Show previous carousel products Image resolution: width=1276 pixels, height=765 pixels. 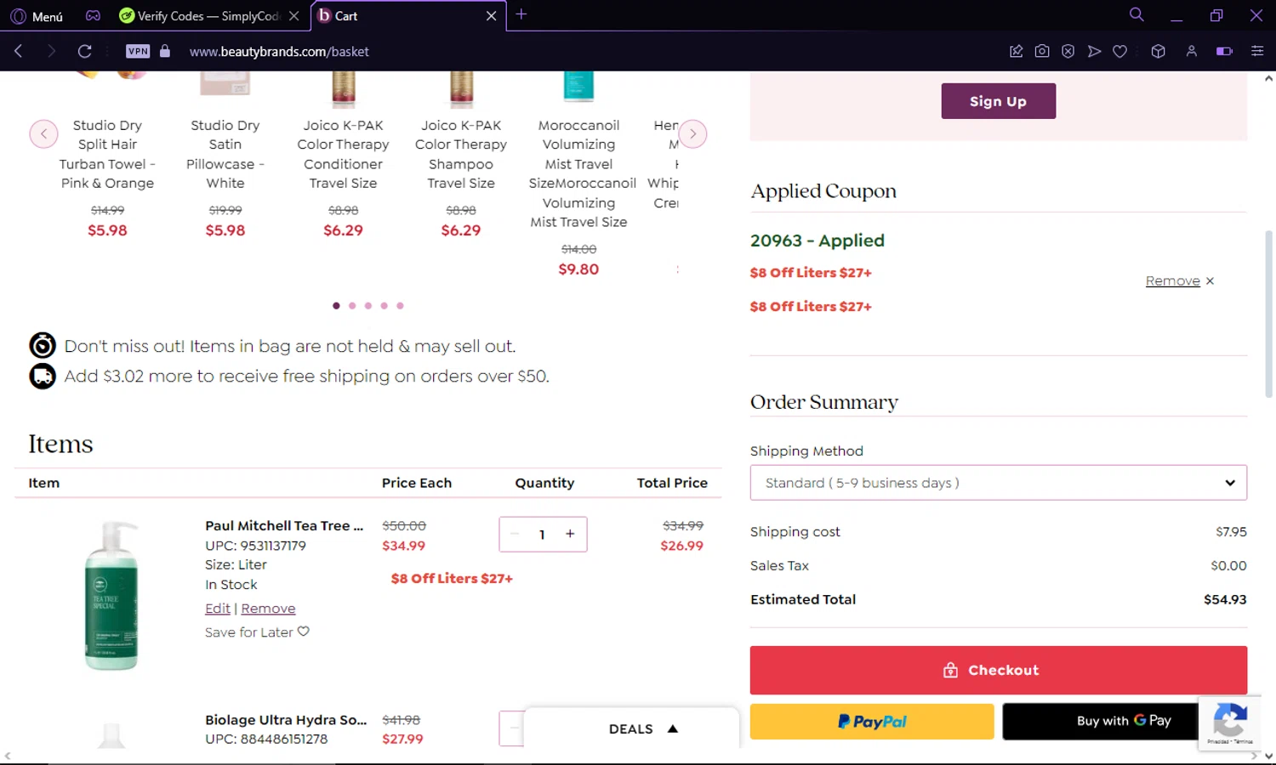tap(43, 133)
